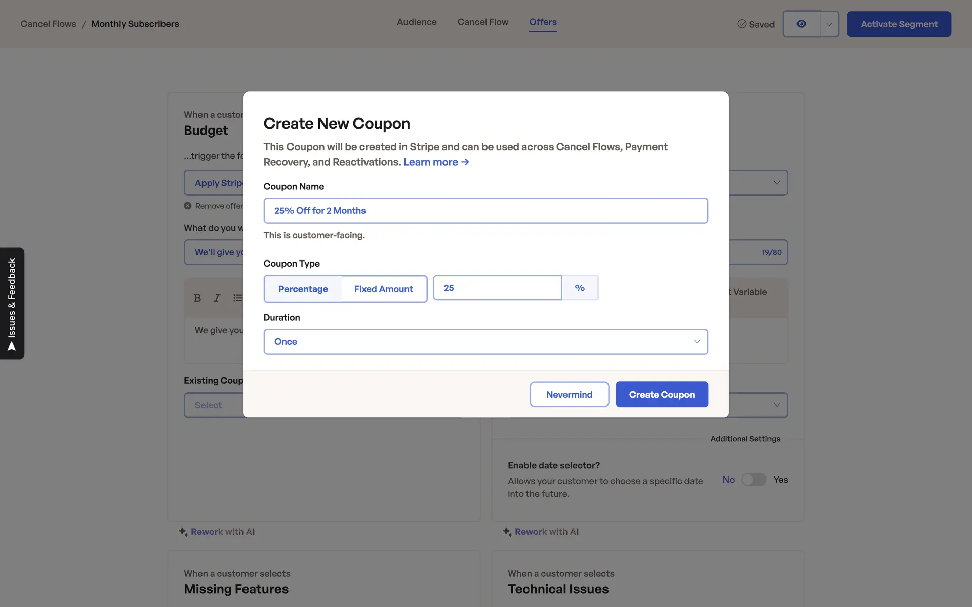Select Fixed Amount coupon type
Screen dimensions: 972x607
click(383, 289)
